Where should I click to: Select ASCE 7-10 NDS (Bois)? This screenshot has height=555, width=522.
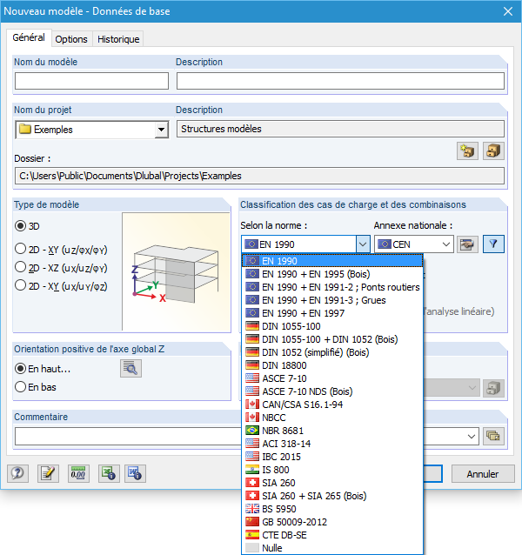point(332,391)
